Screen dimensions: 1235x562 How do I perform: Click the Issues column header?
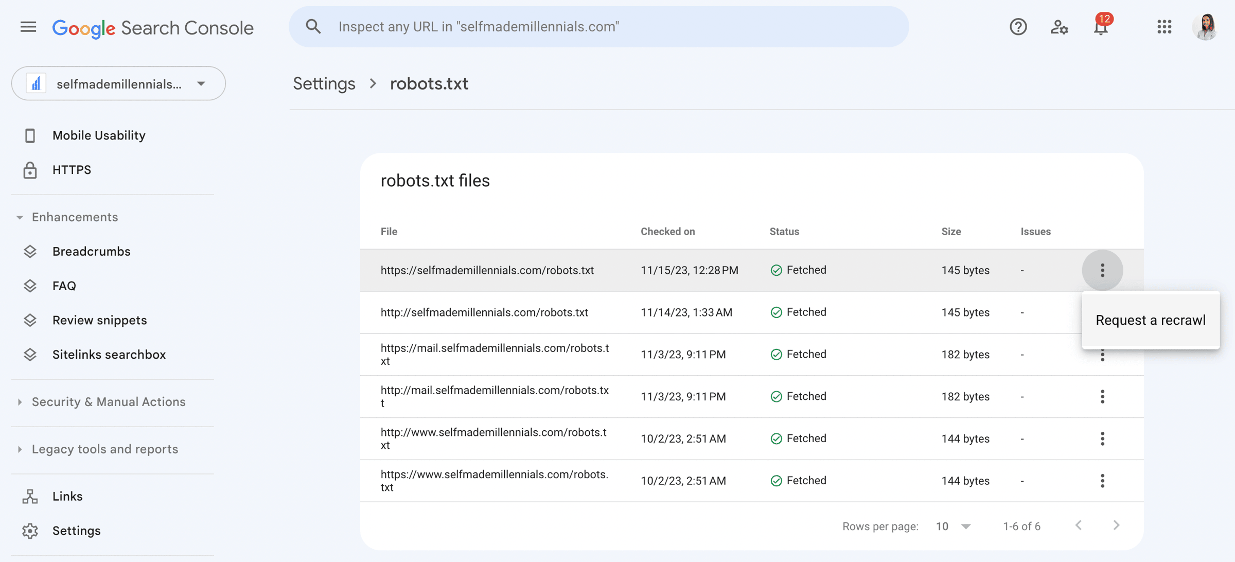tap(1035, 232)
